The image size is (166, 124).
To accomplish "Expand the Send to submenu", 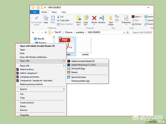I will (x=40, y=89).
